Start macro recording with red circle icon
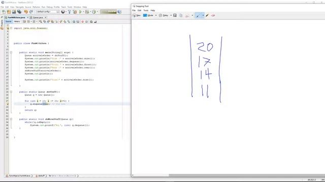 coord(82,21)
